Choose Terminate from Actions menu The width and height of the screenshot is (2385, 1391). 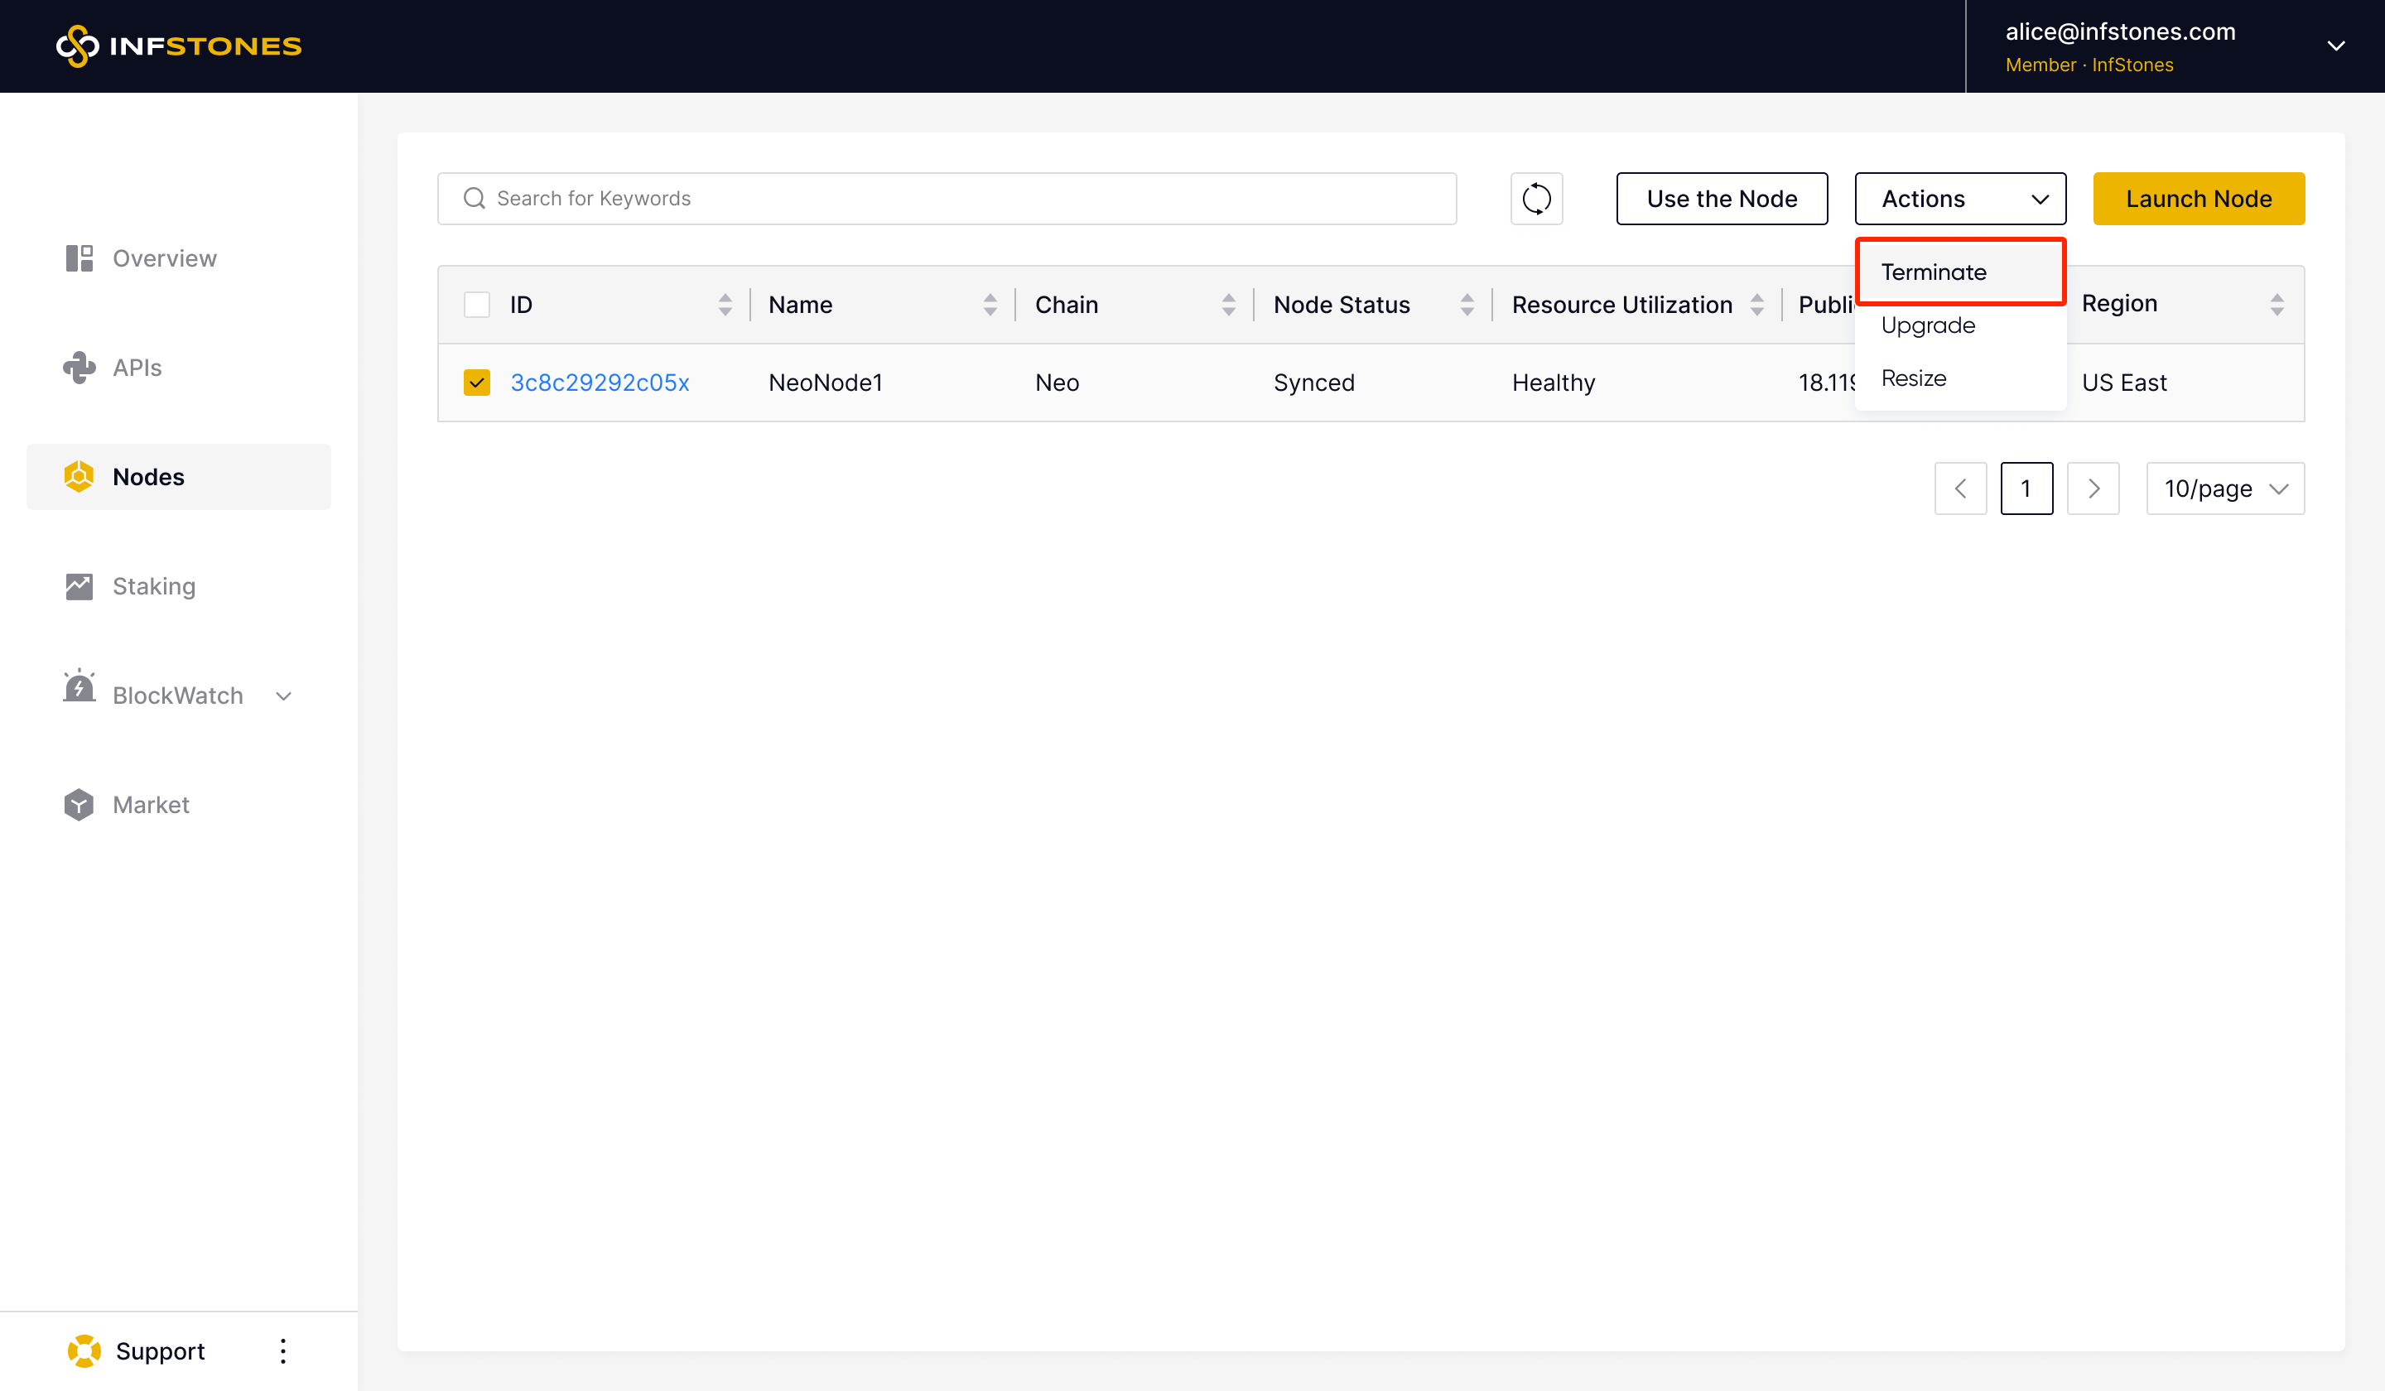click(1934, 272)
